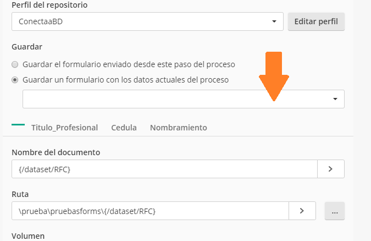
Task: Click into the Nombre del documento field
Action: click(164, 169)
